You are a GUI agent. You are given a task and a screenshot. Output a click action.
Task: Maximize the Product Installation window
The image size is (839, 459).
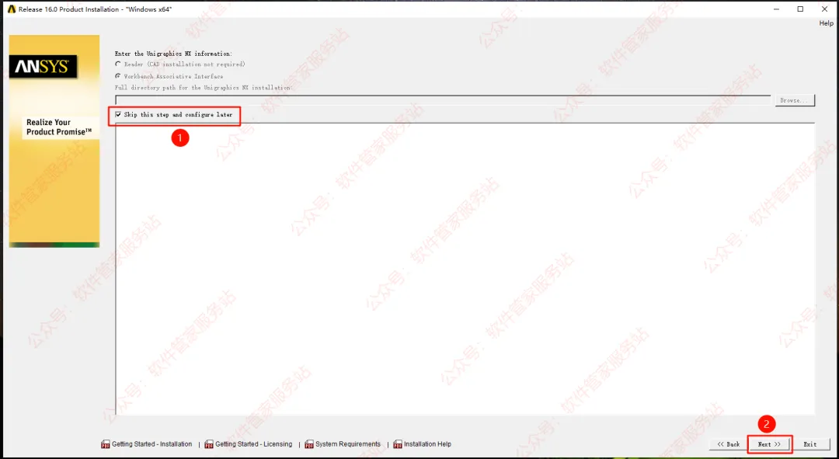pos(800,9)
